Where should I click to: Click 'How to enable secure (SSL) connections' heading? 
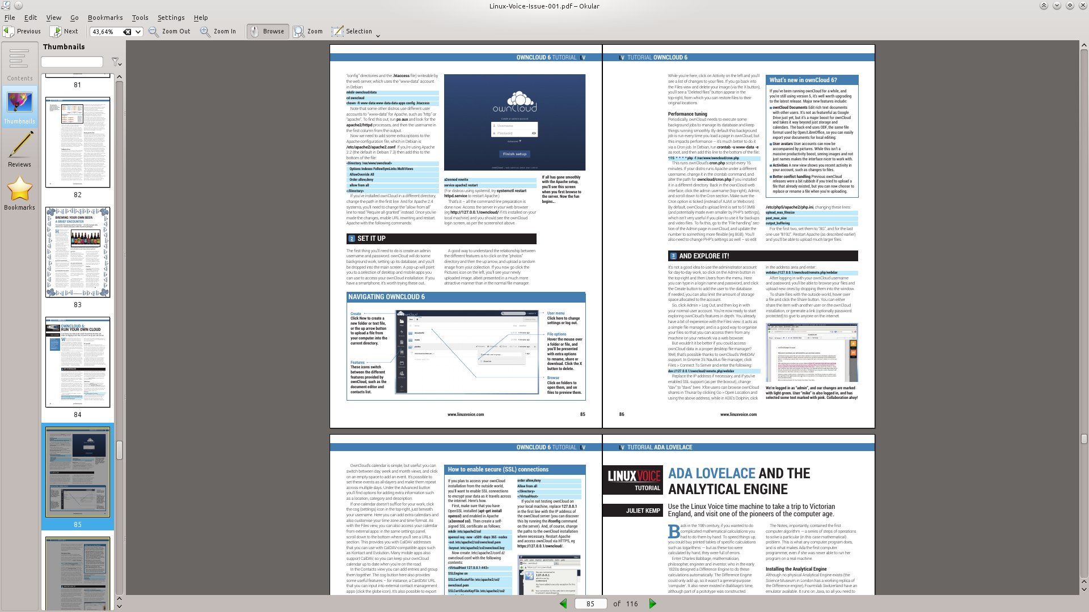click(498, 469)
